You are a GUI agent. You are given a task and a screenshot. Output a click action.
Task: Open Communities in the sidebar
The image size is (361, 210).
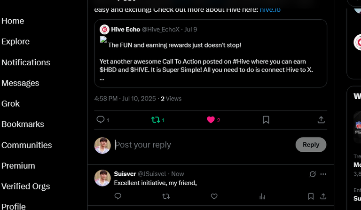coord(26,145)
